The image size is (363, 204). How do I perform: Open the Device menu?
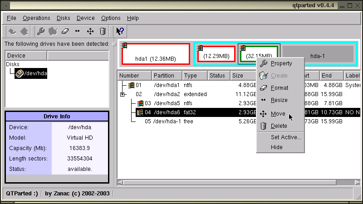tap(85, 18)
